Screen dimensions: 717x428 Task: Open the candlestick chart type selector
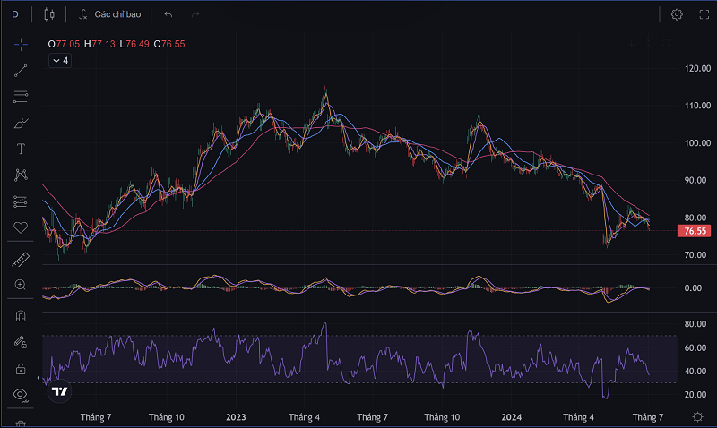48,14
